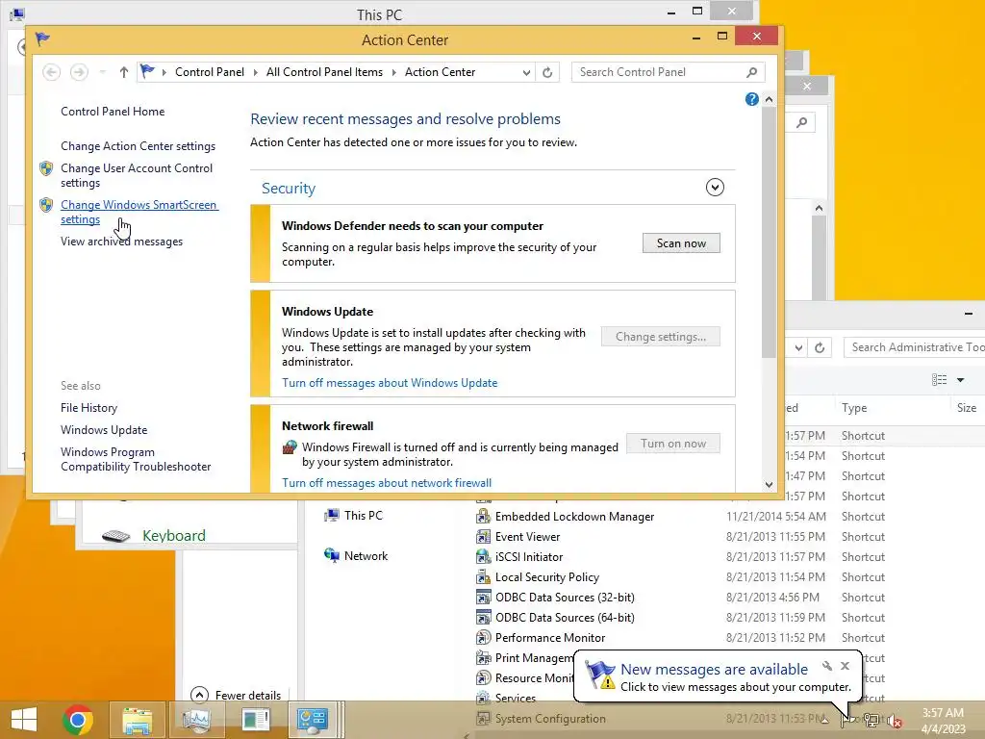985x739 pixels.
Task: Open View archived messages
Action: point(122,242)
